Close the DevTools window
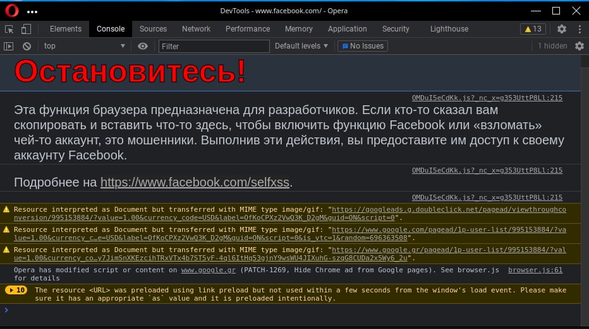The height and width of the screenshot is (329, 589). [576, 11]
